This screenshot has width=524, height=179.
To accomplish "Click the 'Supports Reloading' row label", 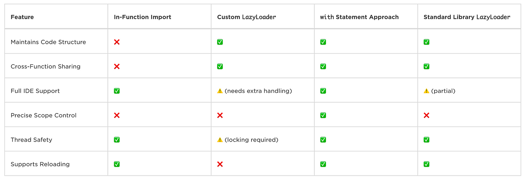I will (40, 164).
